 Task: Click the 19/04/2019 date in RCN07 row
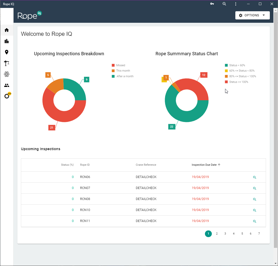coord(200,188)
